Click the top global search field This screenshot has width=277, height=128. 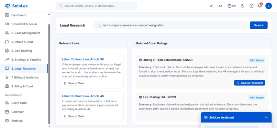pos(97,6)
